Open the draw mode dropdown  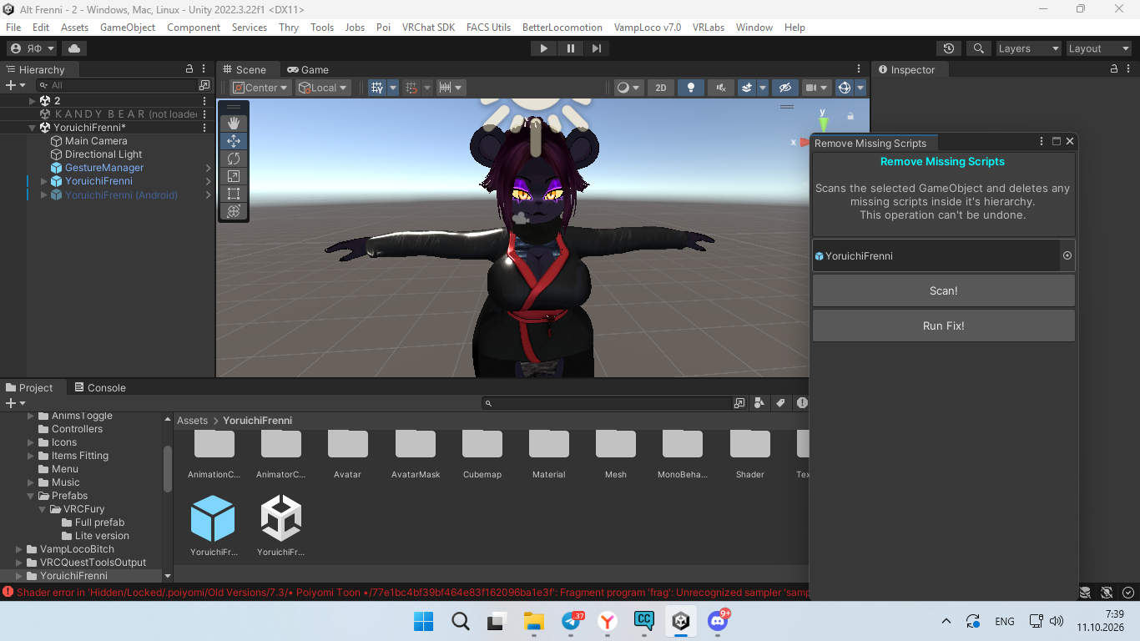(x=628, y=88)
